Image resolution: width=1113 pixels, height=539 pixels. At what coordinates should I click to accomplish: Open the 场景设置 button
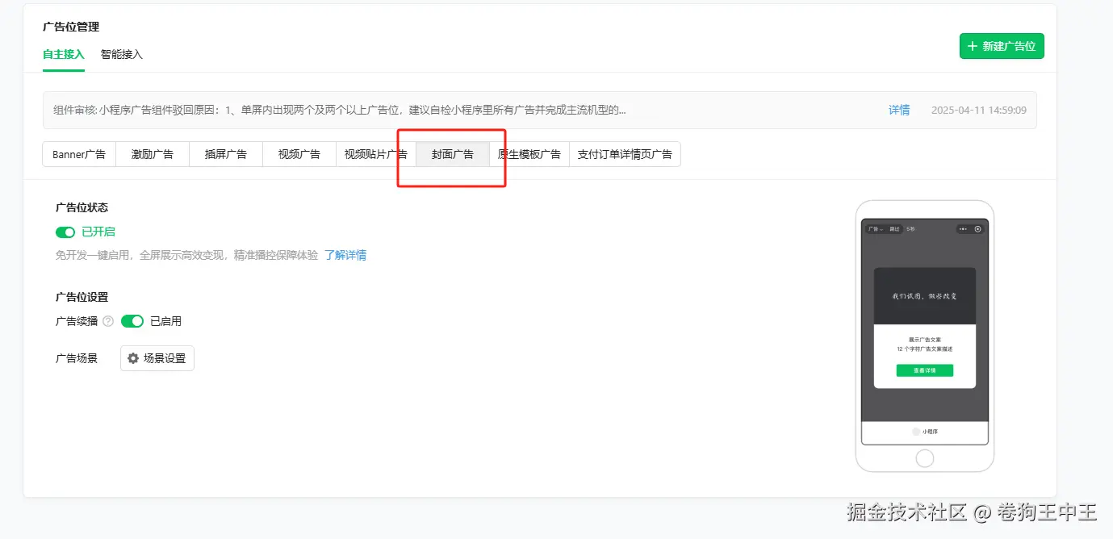click(157, 358)
